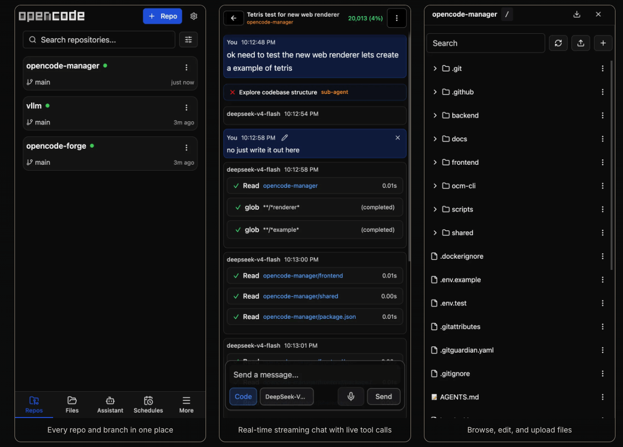
Task: Open options for scripts folder
Action: pos(603,209)
